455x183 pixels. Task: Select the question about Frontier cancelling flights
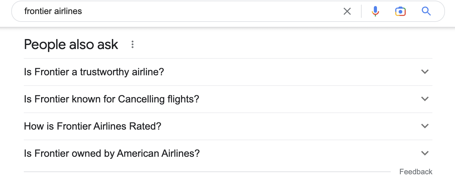(112, 99)
